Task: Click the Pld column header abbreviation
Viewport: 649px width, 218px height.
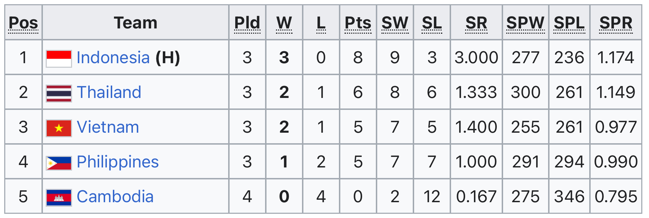Action: [x=247, y=23]
